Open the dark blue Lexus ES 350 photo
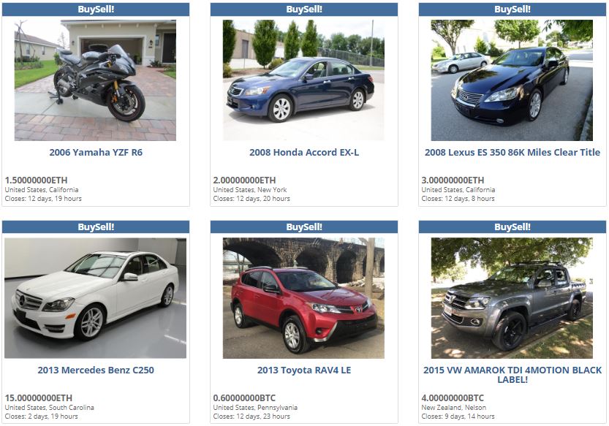The height and width of the screenshot is (426, 609). [x=512, y=80]
